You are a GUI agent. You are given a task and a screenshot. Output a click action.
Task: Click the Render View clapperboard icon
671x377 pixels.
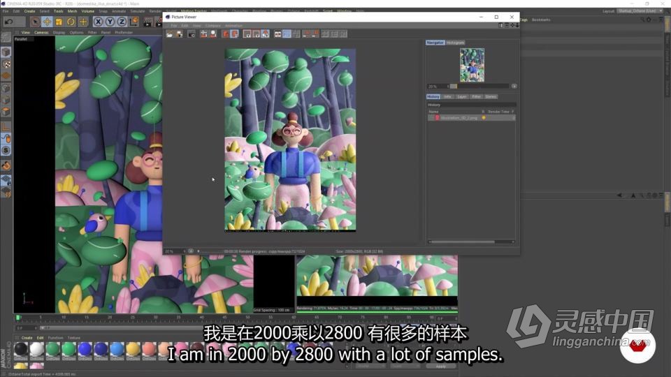click(148, 22)
